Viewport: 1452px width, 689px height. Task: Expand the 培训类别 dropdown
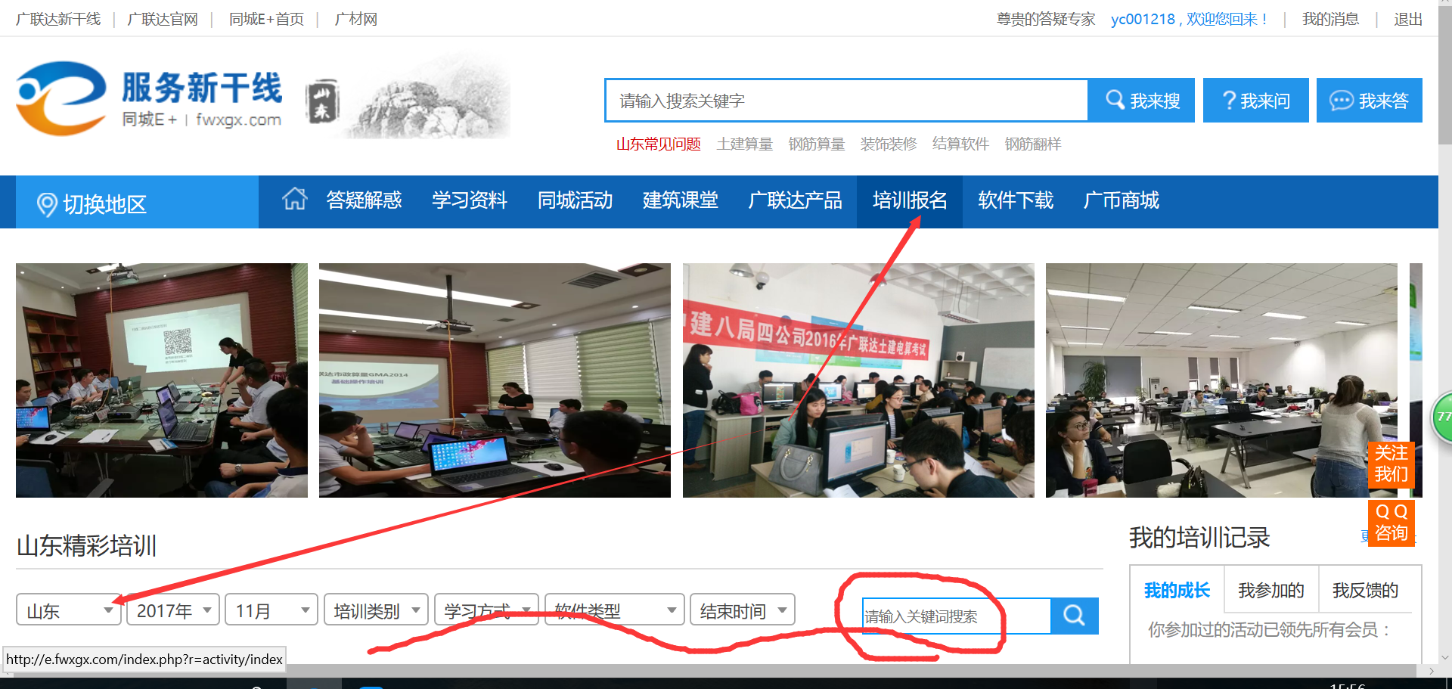click(377, 610)
